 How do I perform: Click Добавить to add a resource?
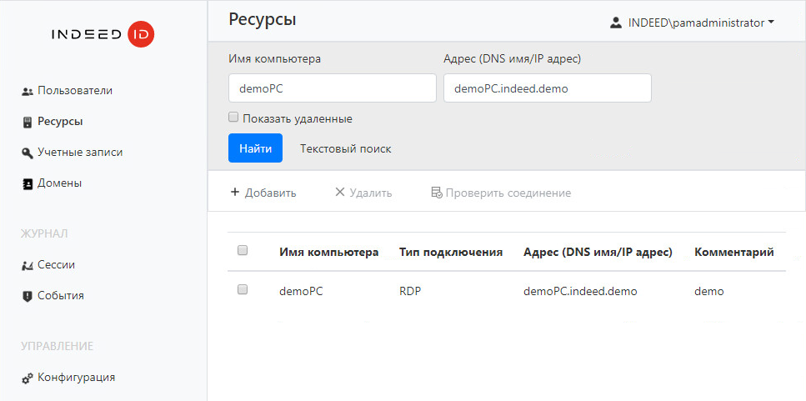point(263,193)
